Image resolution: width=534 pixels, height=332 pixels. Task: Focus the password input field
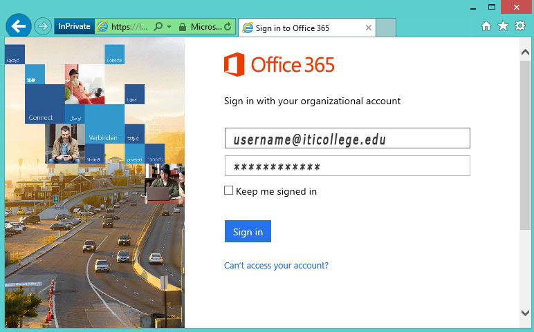click(x=347, y=166)
